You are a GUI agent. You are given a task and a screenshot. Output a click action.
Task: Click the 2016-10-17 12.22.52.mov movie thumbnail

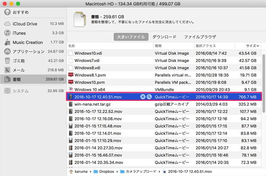(x=71, y=111)
